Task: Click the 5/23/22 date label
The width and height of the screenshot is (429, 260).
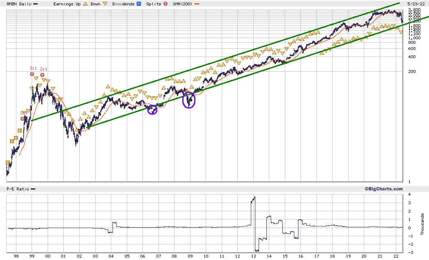Action: [x=416, y=4]
